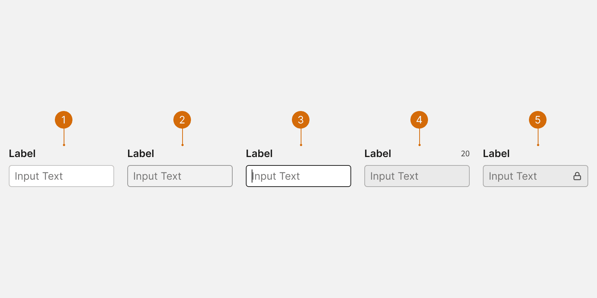597x298 pixels.
Task: Click the fourth input field with character counter
Action: coord(417,176)
